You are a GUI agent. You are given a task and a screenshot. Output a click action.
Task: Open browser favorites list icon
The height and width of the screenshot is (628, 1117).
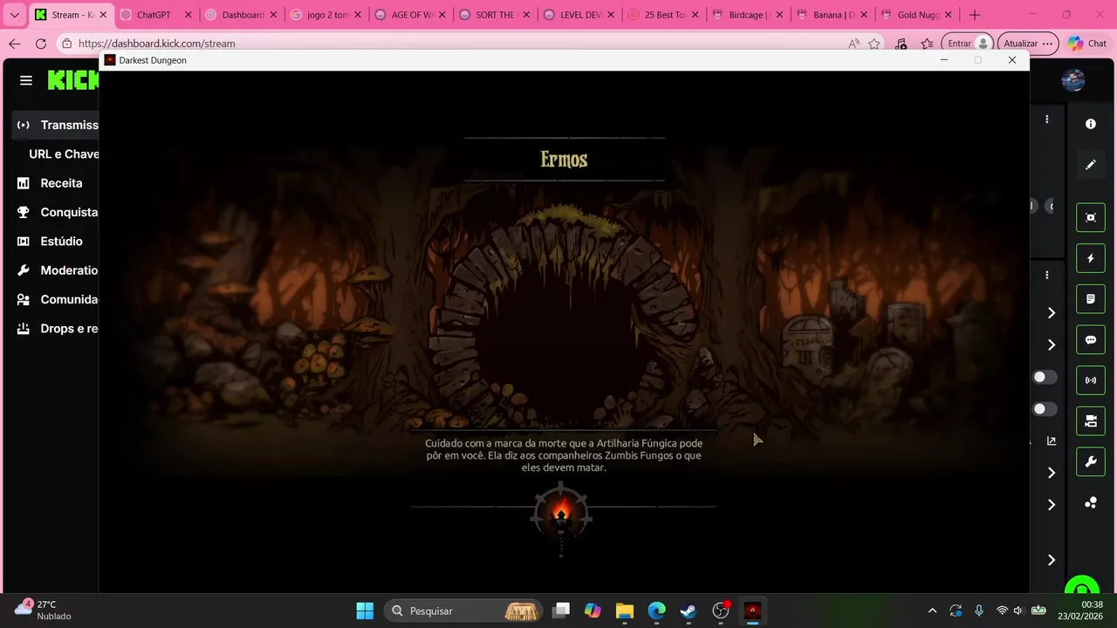coord(927,44)
